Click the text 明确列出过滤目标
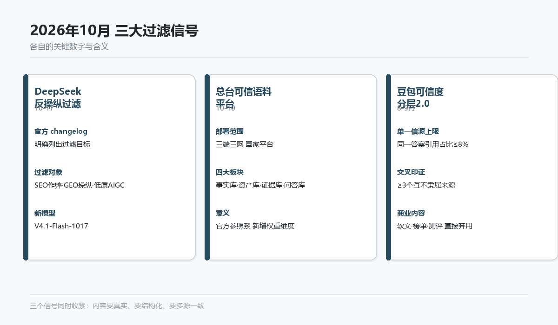The width and height of the screenshot is (558, 325). coord(62,144)
